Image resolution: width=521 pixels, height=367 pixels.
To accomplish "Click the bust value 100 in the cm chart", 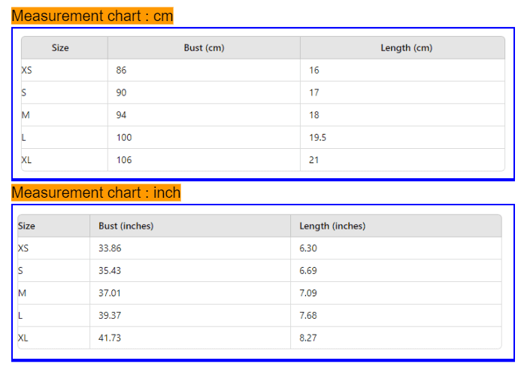I will 124,138.
